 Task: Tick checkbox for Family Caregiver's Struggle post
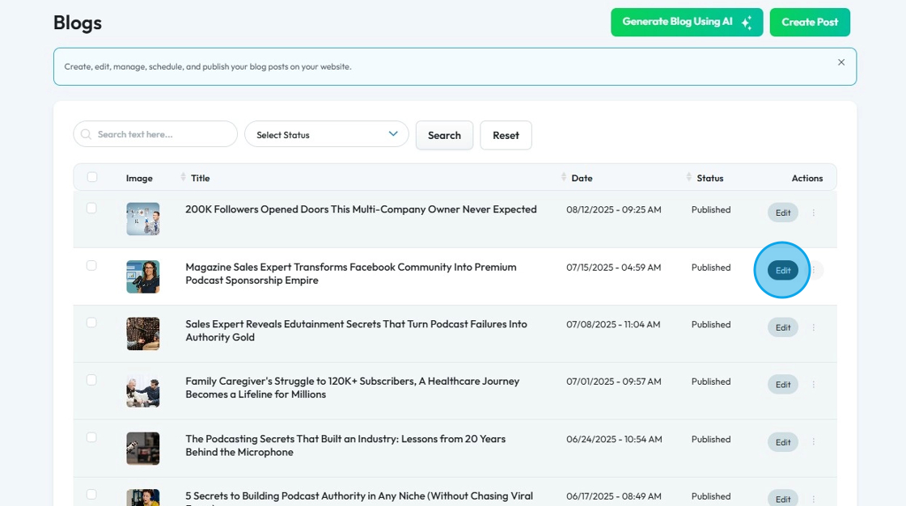pyautogui.click(x=91, y=380)
